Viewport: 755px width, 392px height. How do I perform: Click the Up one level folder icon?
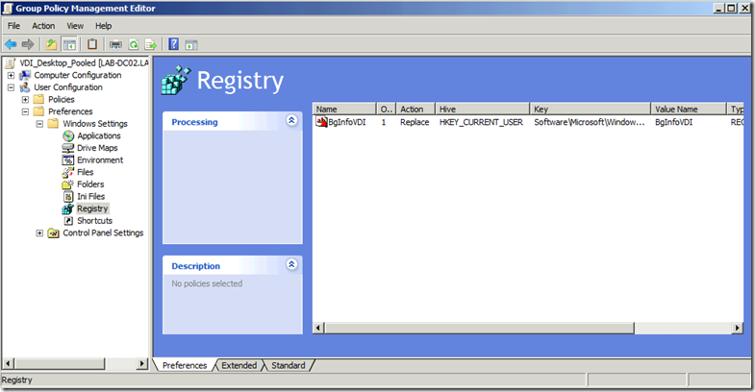(51, 45)
